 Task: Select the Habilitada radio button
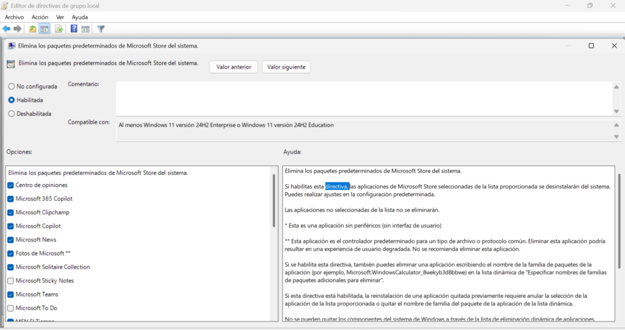click(12, 100)
